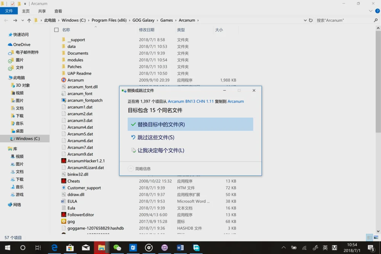Select the arcanum_fontpatch file icon
The width and height of the screenshot is (381, 254).
point(64,100)
